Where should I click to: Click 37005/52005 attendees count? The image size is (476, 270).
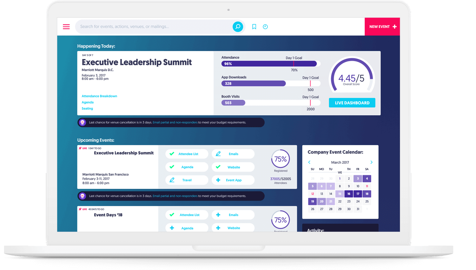click(281, 179)
